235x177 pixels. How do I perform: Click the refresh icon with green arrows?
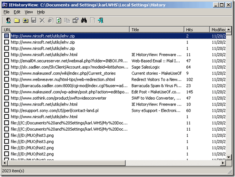click(59, 20)
